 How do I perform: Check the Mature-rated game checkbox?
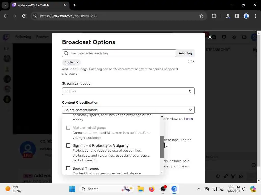68,128
